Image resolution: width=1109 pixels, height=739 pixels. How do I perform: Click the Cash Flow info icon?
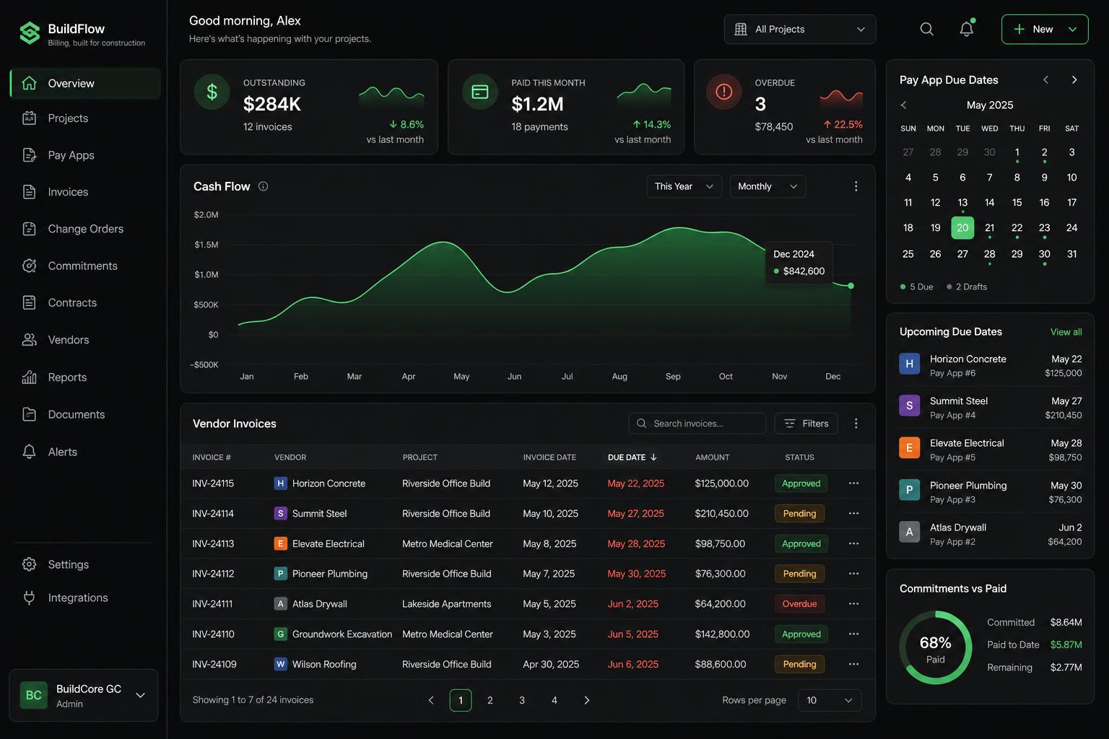pos(263,186)
